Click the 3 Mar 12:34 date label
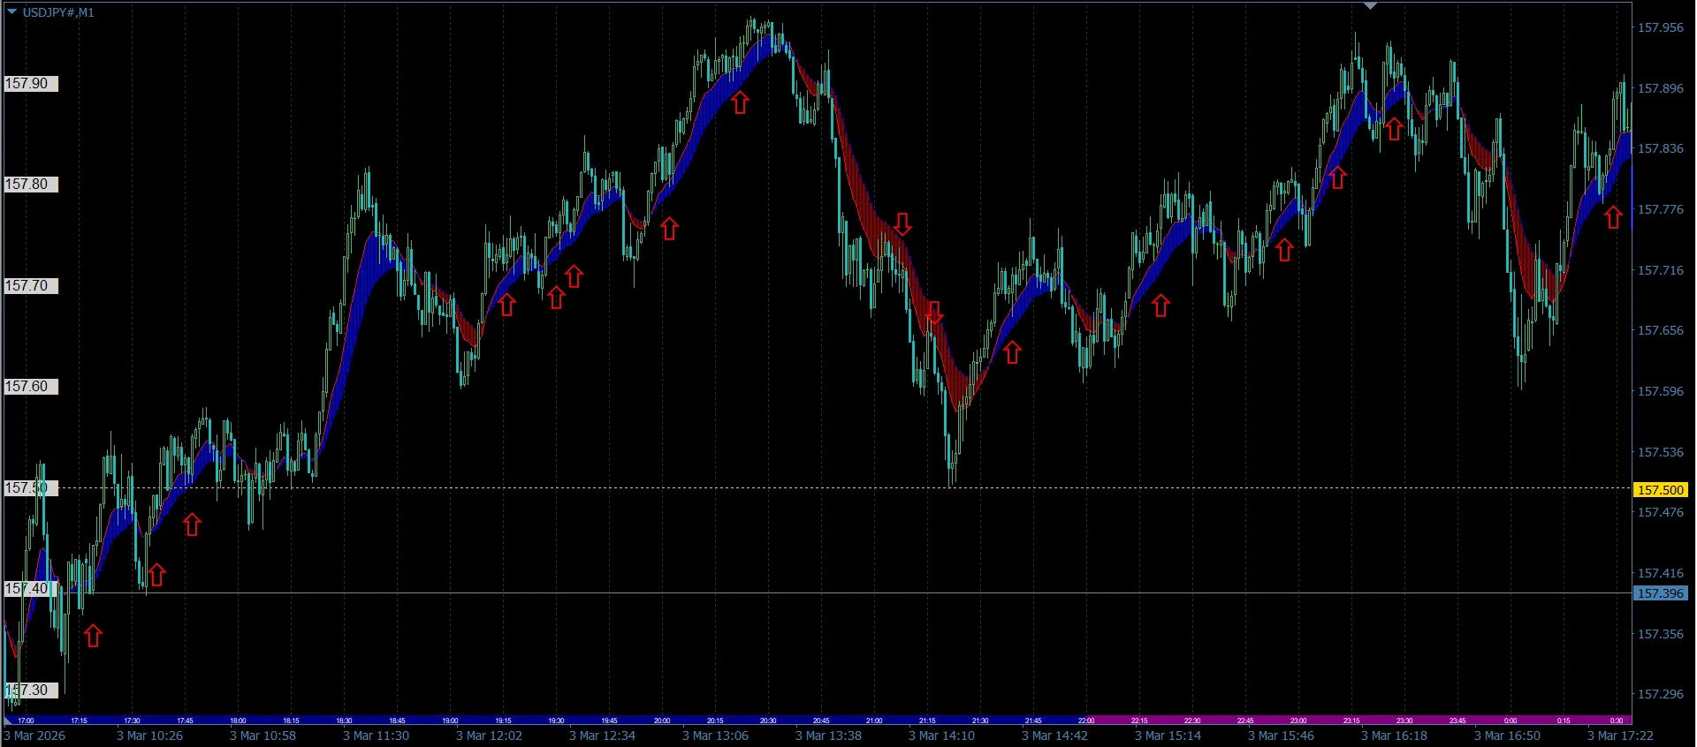This screenshot has height=747, width=1697. tap(601, 736)
